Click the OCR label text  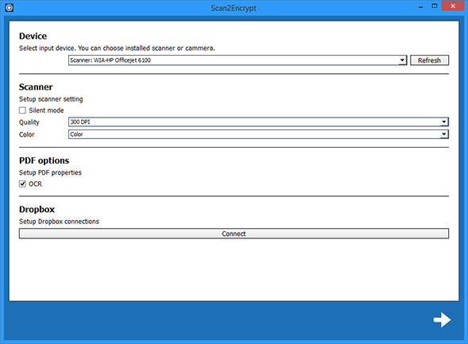pos(35,184)
